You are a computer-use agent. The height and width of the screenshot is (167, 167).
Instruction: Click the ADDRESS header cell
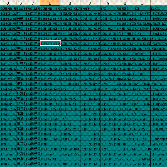[x=125, y=9]
